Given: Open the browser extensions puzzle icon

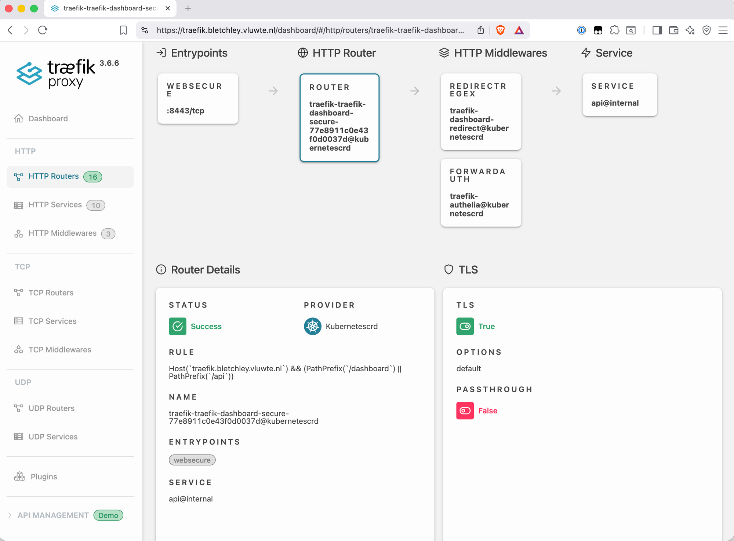Looking at the screenshot, I should click(x=615, y=30).
